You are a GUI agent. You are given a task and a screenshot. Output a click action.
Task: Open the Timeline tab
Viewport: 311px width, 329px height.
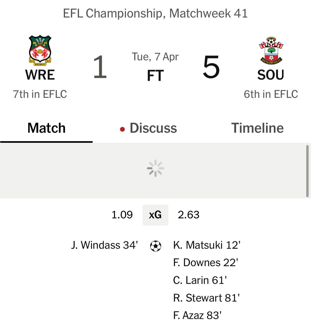(x=257, y=128)
